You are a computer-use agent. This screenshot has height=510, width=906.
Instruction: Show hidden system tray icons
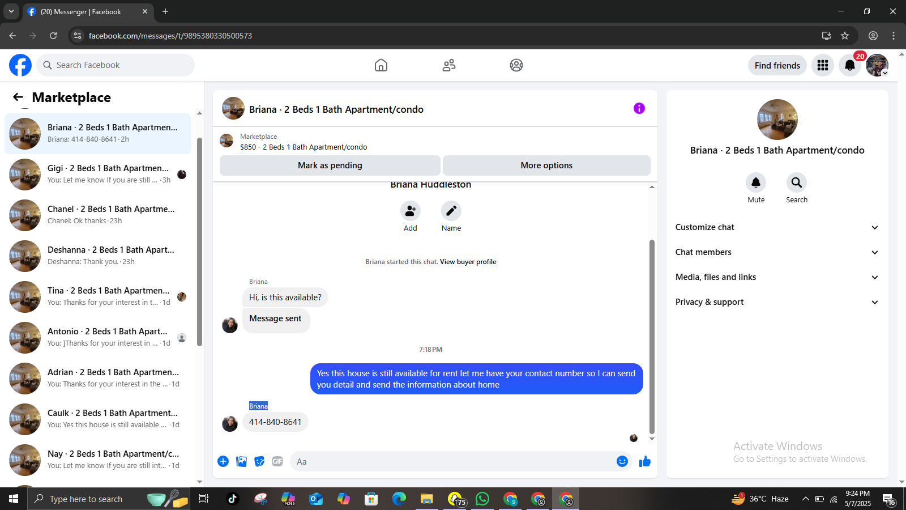point(805,499)
